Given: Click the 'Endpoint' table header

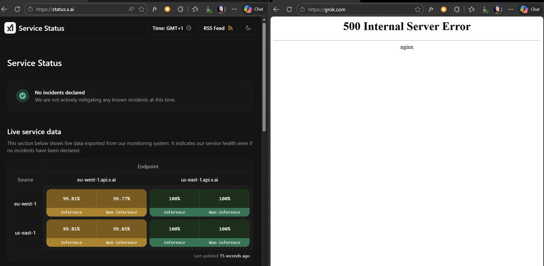Looking at the screenshot, I should [x=148, y=166].
